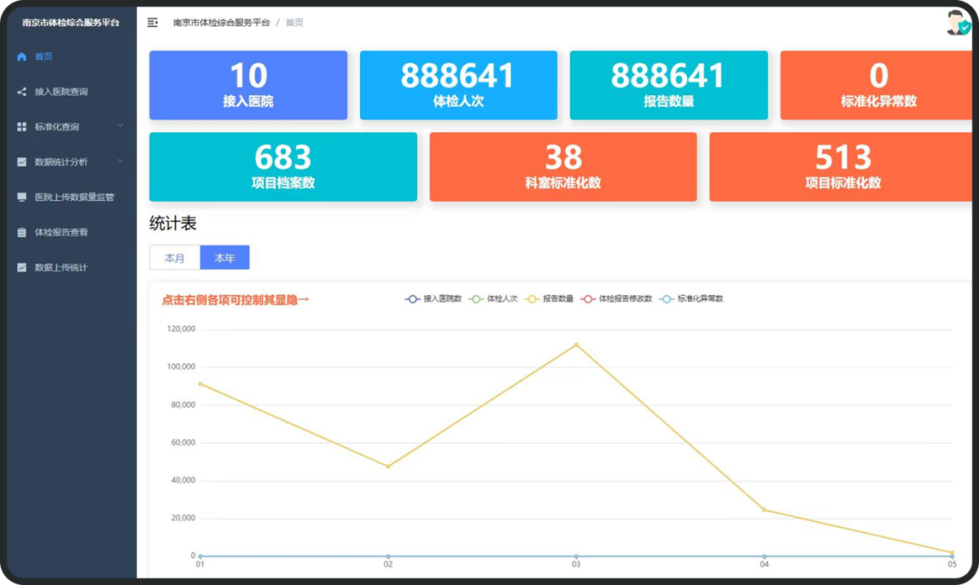Click the monitor icon beside 医院上传数据量监管

coord(22,197)
